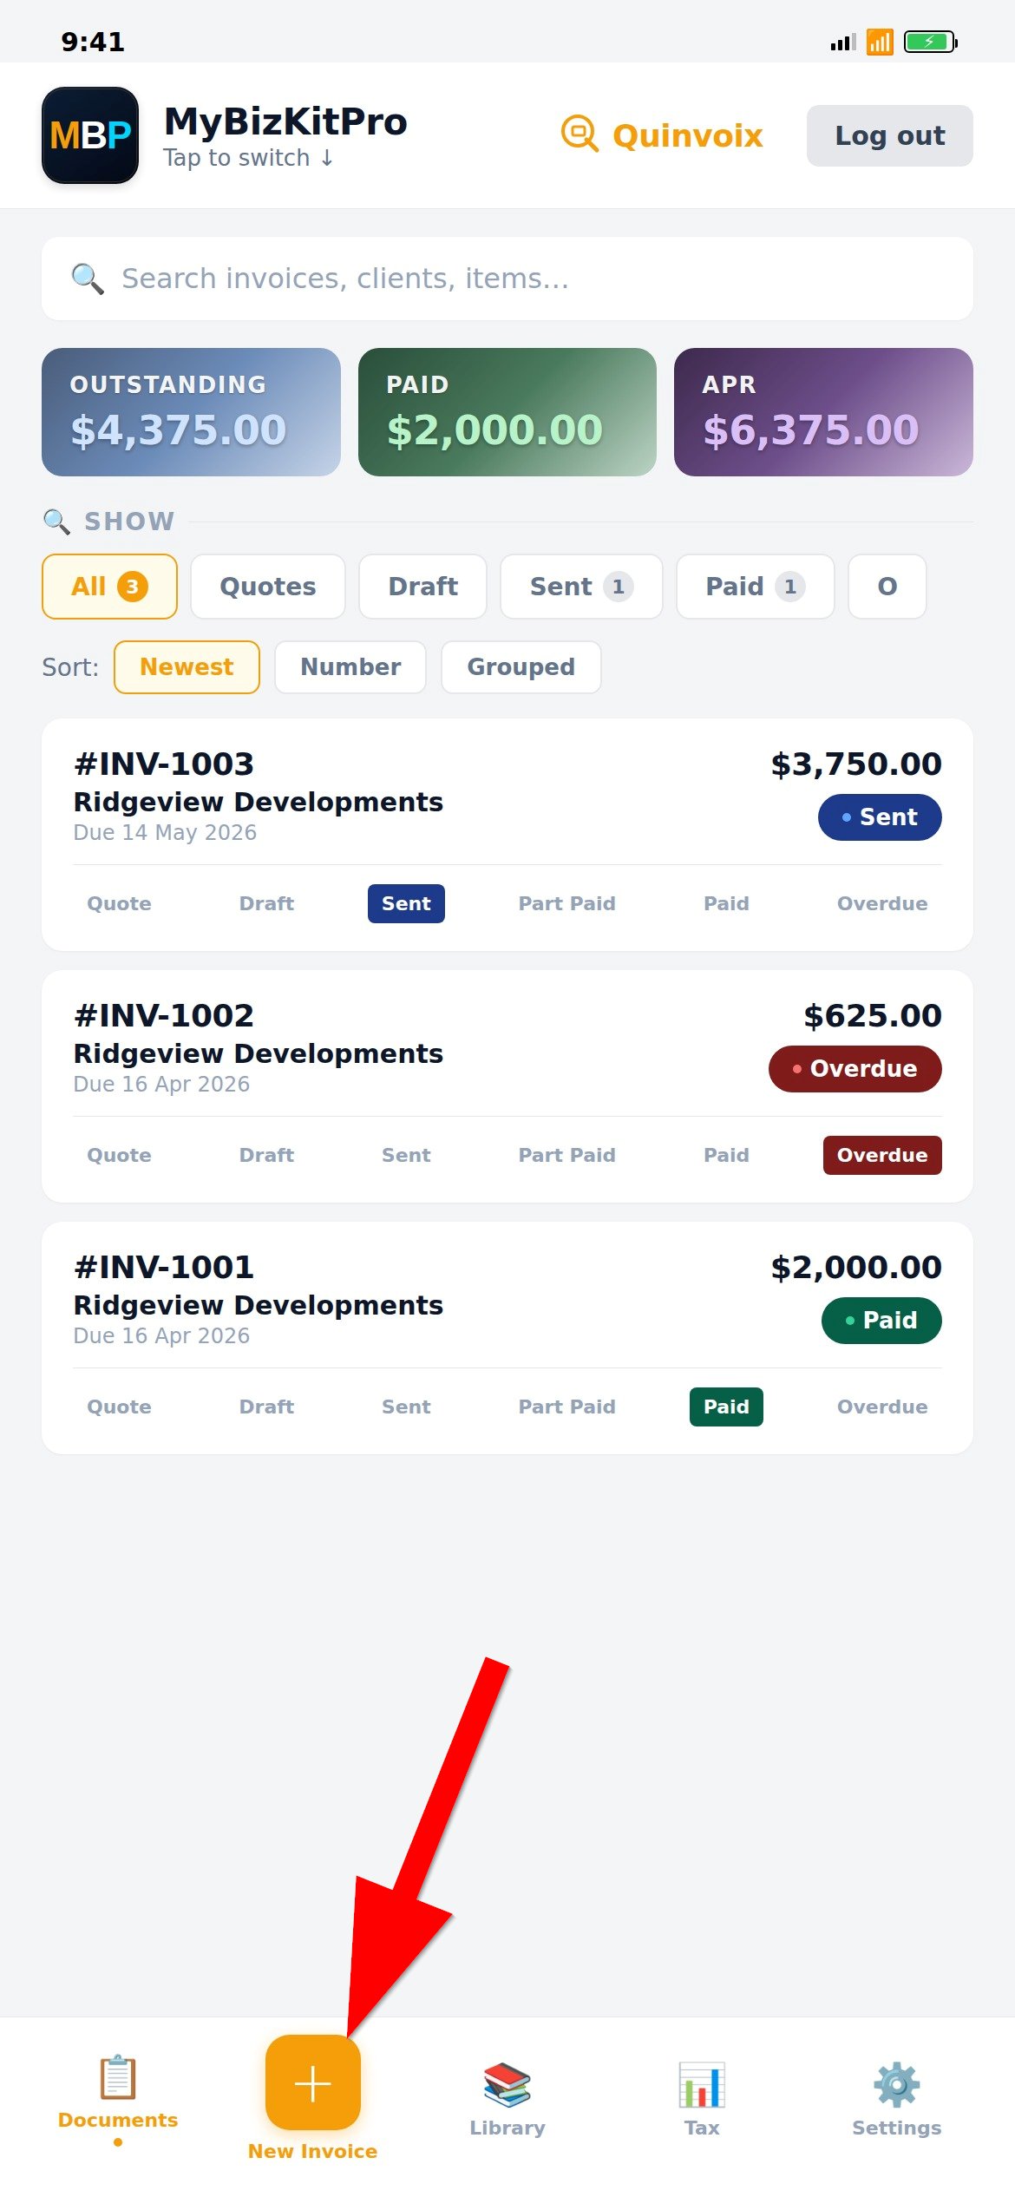Select Overdue stage on INV-1002 status row
Screen dimensions: 1015x2197
click(x=882, y=1155)
